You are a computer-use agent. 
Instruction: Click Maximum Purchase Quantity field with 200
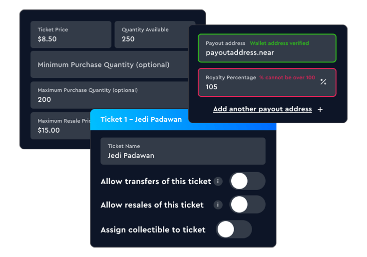[109, 95]
